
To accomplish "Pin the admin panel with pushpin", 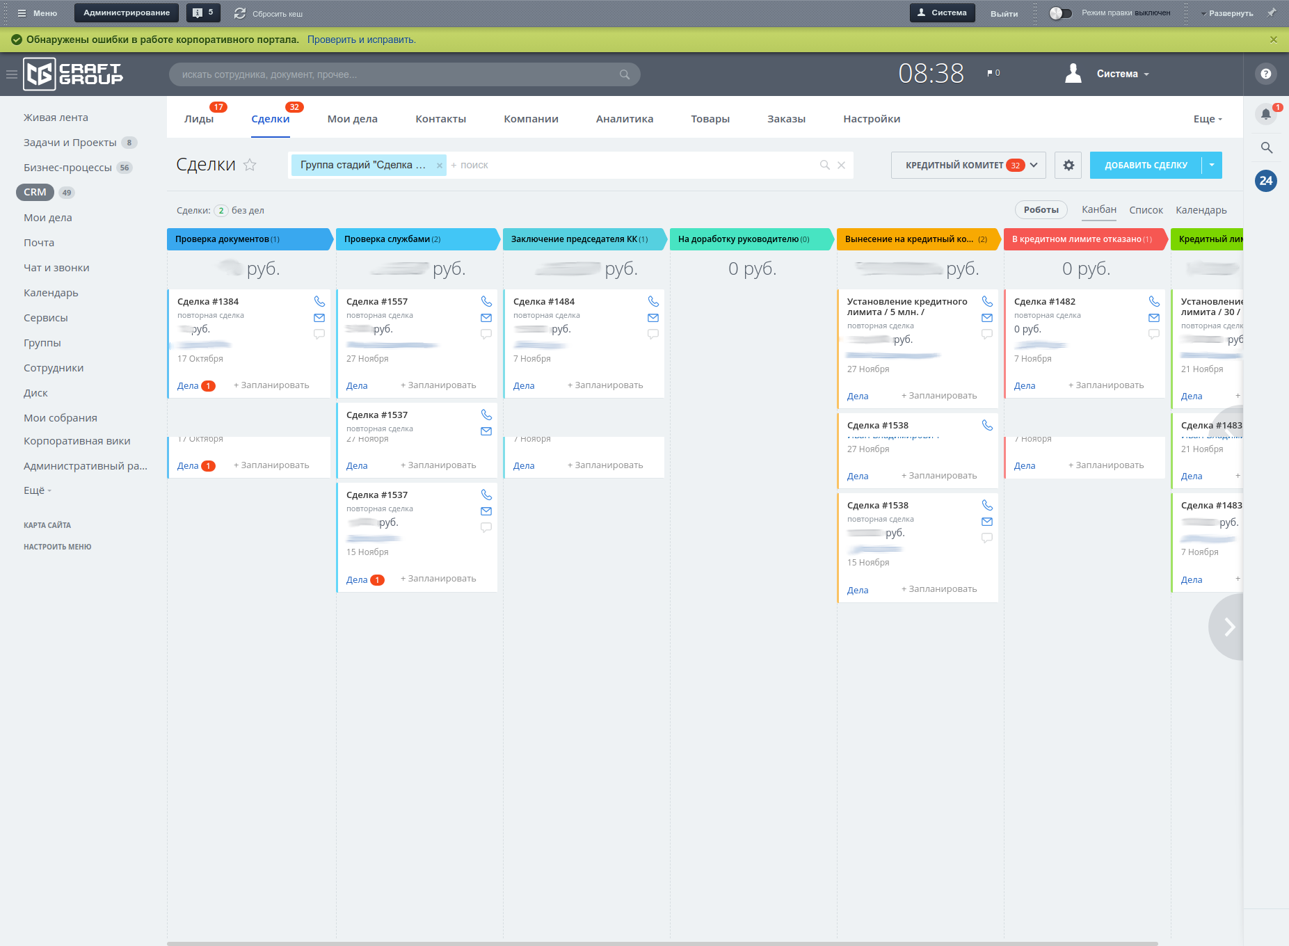I will (1272, 13).
